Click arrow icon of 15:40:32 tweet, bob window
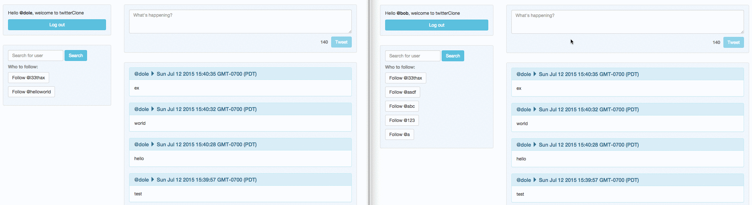The image size is (752, 205). coord(535,109)
